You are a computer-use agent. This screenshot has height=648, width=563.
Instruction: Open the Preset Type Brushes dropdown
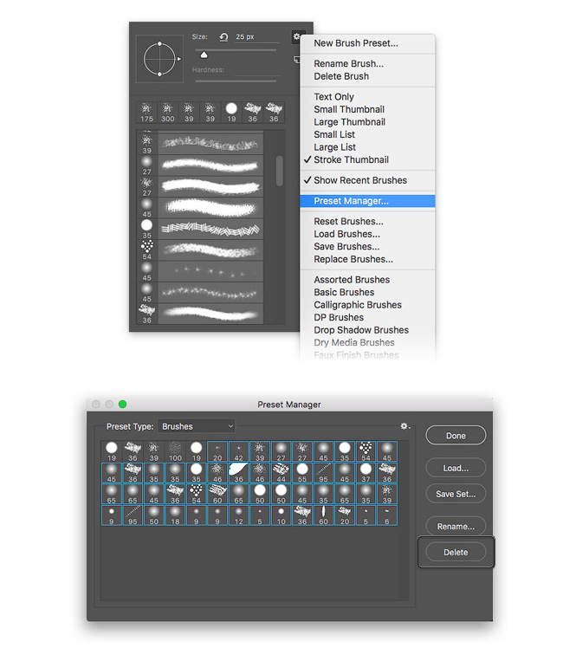tap(197, 426)
